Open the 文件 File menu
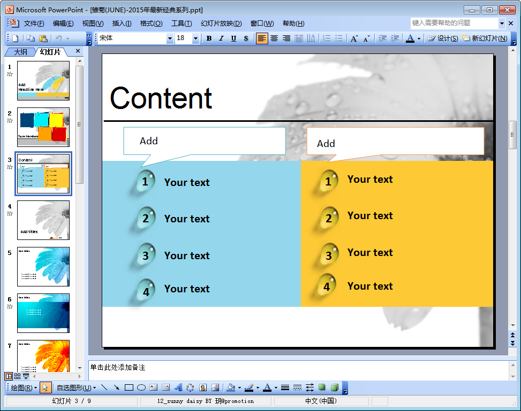This screenshot has width=521, height=411. click(34, 24)
